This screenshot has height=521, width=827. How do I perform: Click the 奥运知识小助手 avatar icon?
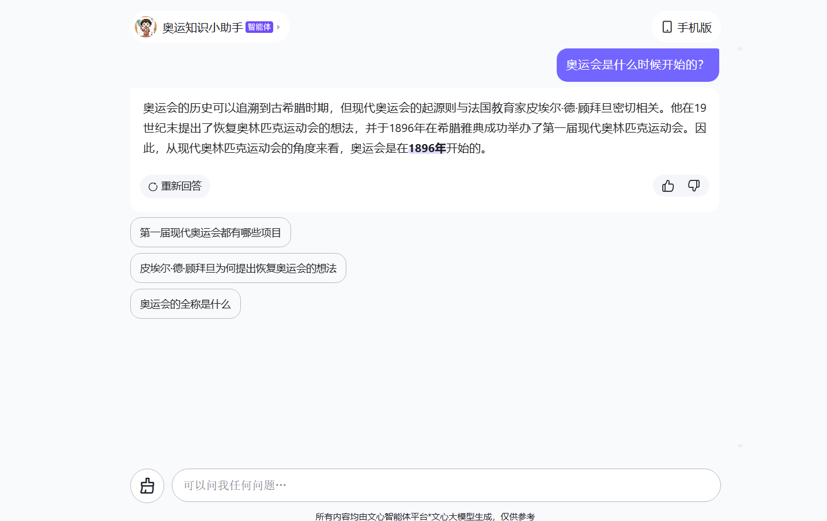pos(146,27)
